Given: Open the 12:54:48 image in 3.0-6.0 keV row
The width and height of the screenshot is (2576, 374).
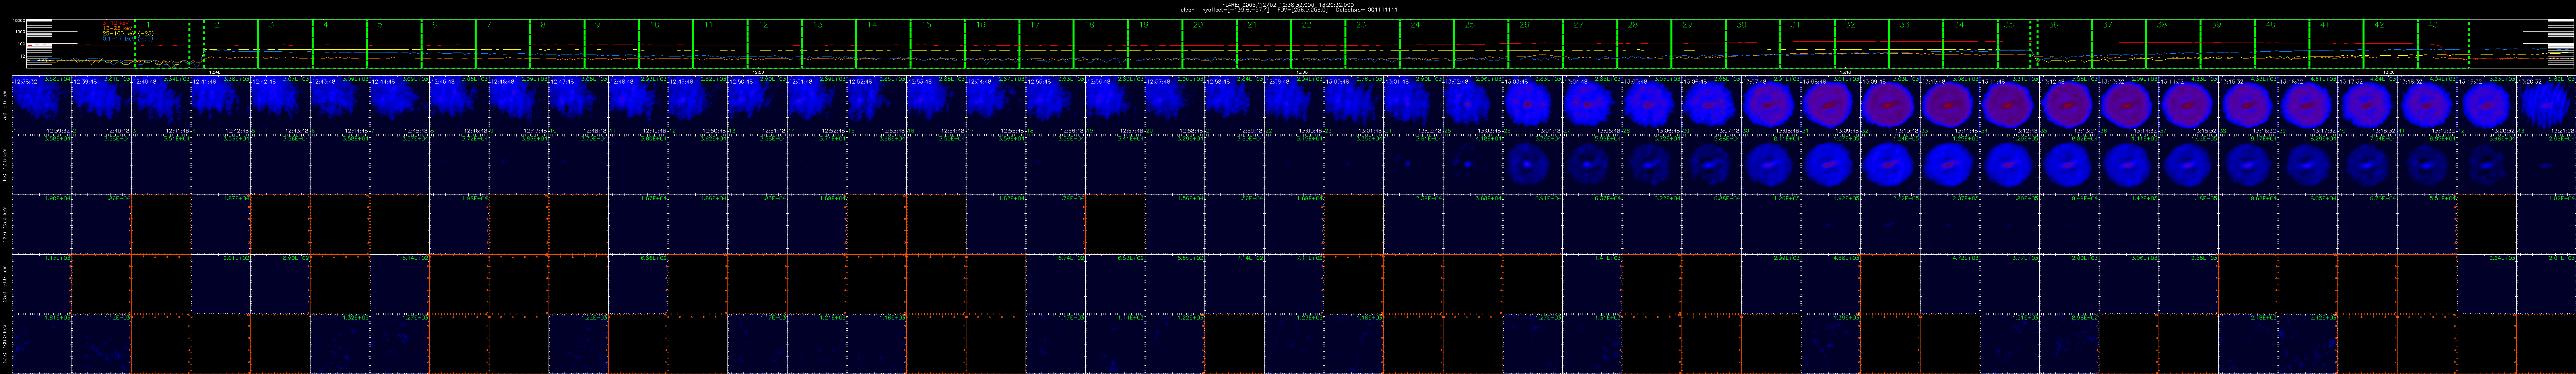Looking at the screenshot, I should click(996, 105).
